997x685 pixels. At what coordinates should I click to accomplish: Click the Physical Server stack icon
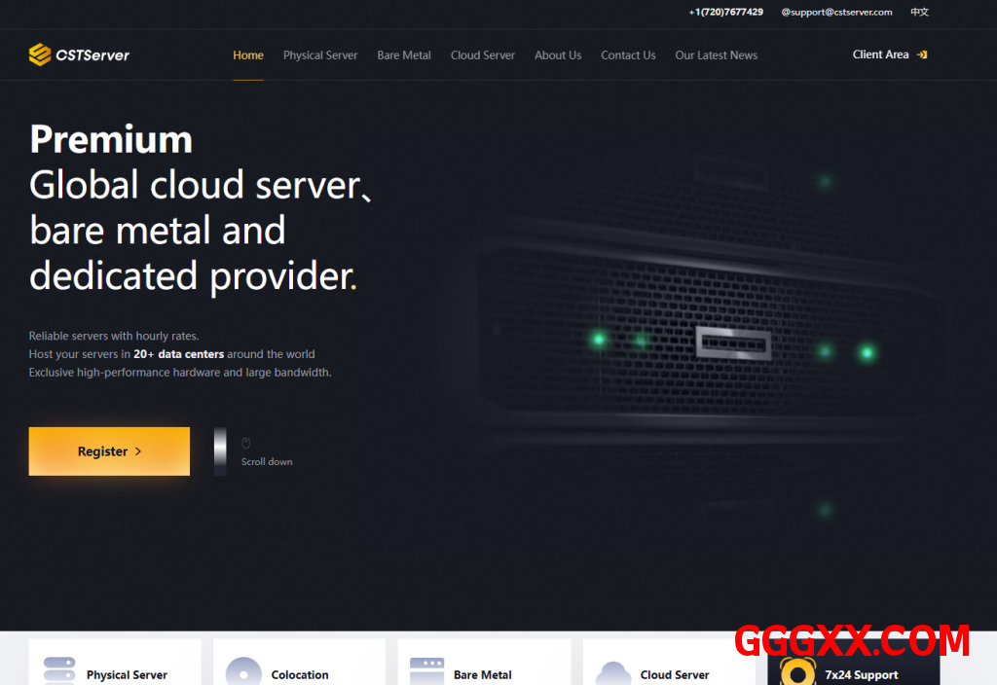pyautogui.click(x=58, y=671)
